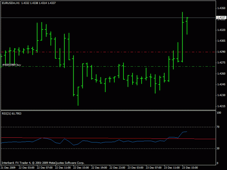Click the RSI 70 dotted overbought level line

click(108, 127)
